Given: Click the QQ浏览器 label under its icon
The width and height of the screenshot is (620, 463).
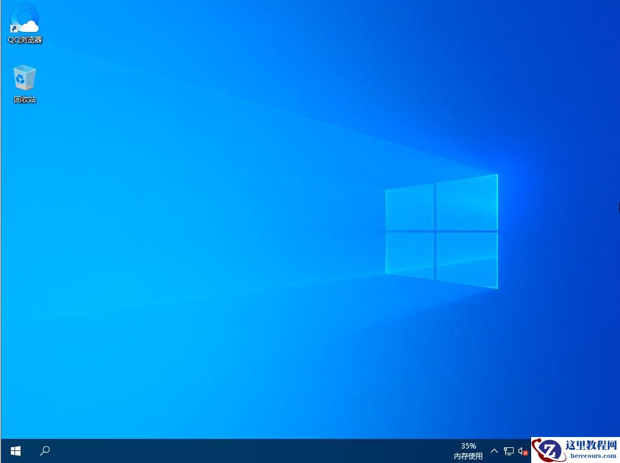Looking at the screenshot, I should click(x=24, y=40).
